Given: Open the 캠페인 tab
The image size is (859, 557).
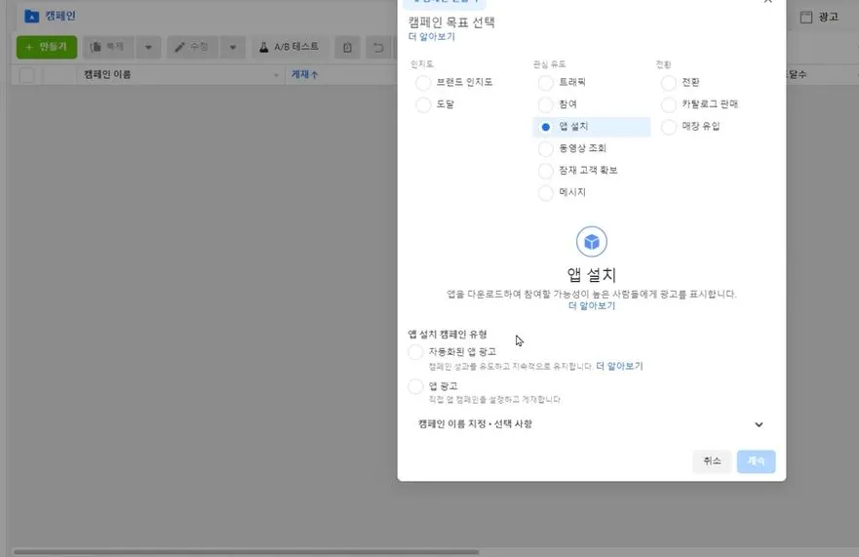Looking at the screenshot, I should click(x=51, y=16).
